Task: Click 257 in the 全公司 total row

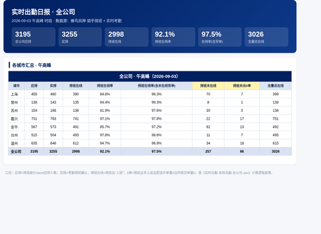Action: (208, 152)
